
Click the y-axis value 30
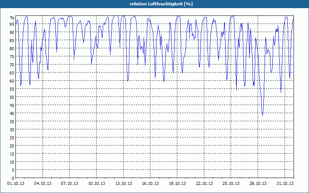pos(12,130)
